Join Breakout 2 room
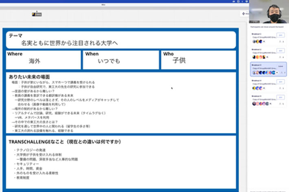The height and width of the screenshot is (192, 289). coord(281,51)
